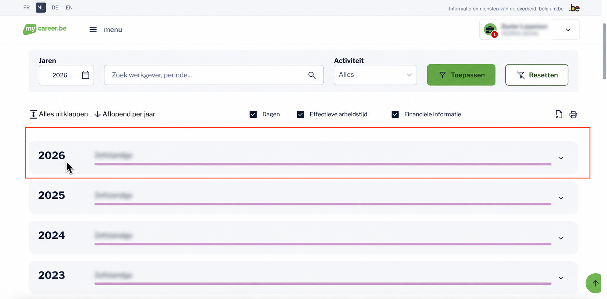The height and width of the screenshot is (299, 607).
Task: Click the 2023 year heading
Action: 51,275
